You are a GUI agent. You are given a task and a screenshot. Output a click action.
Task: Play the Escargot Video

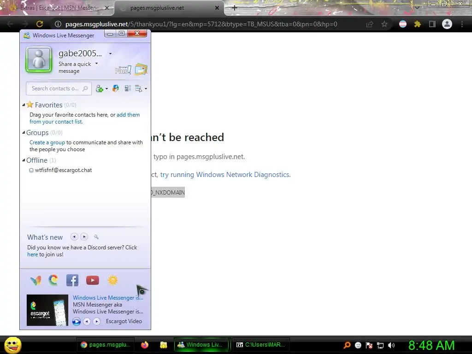77,321
